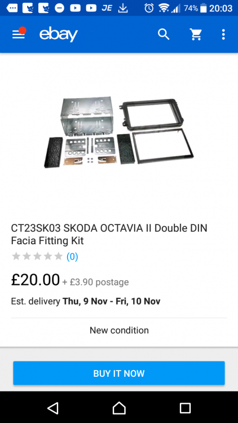Open the (0) reviews count link
This screenshot has width=238, height=423.
click(x=72, y=256)
